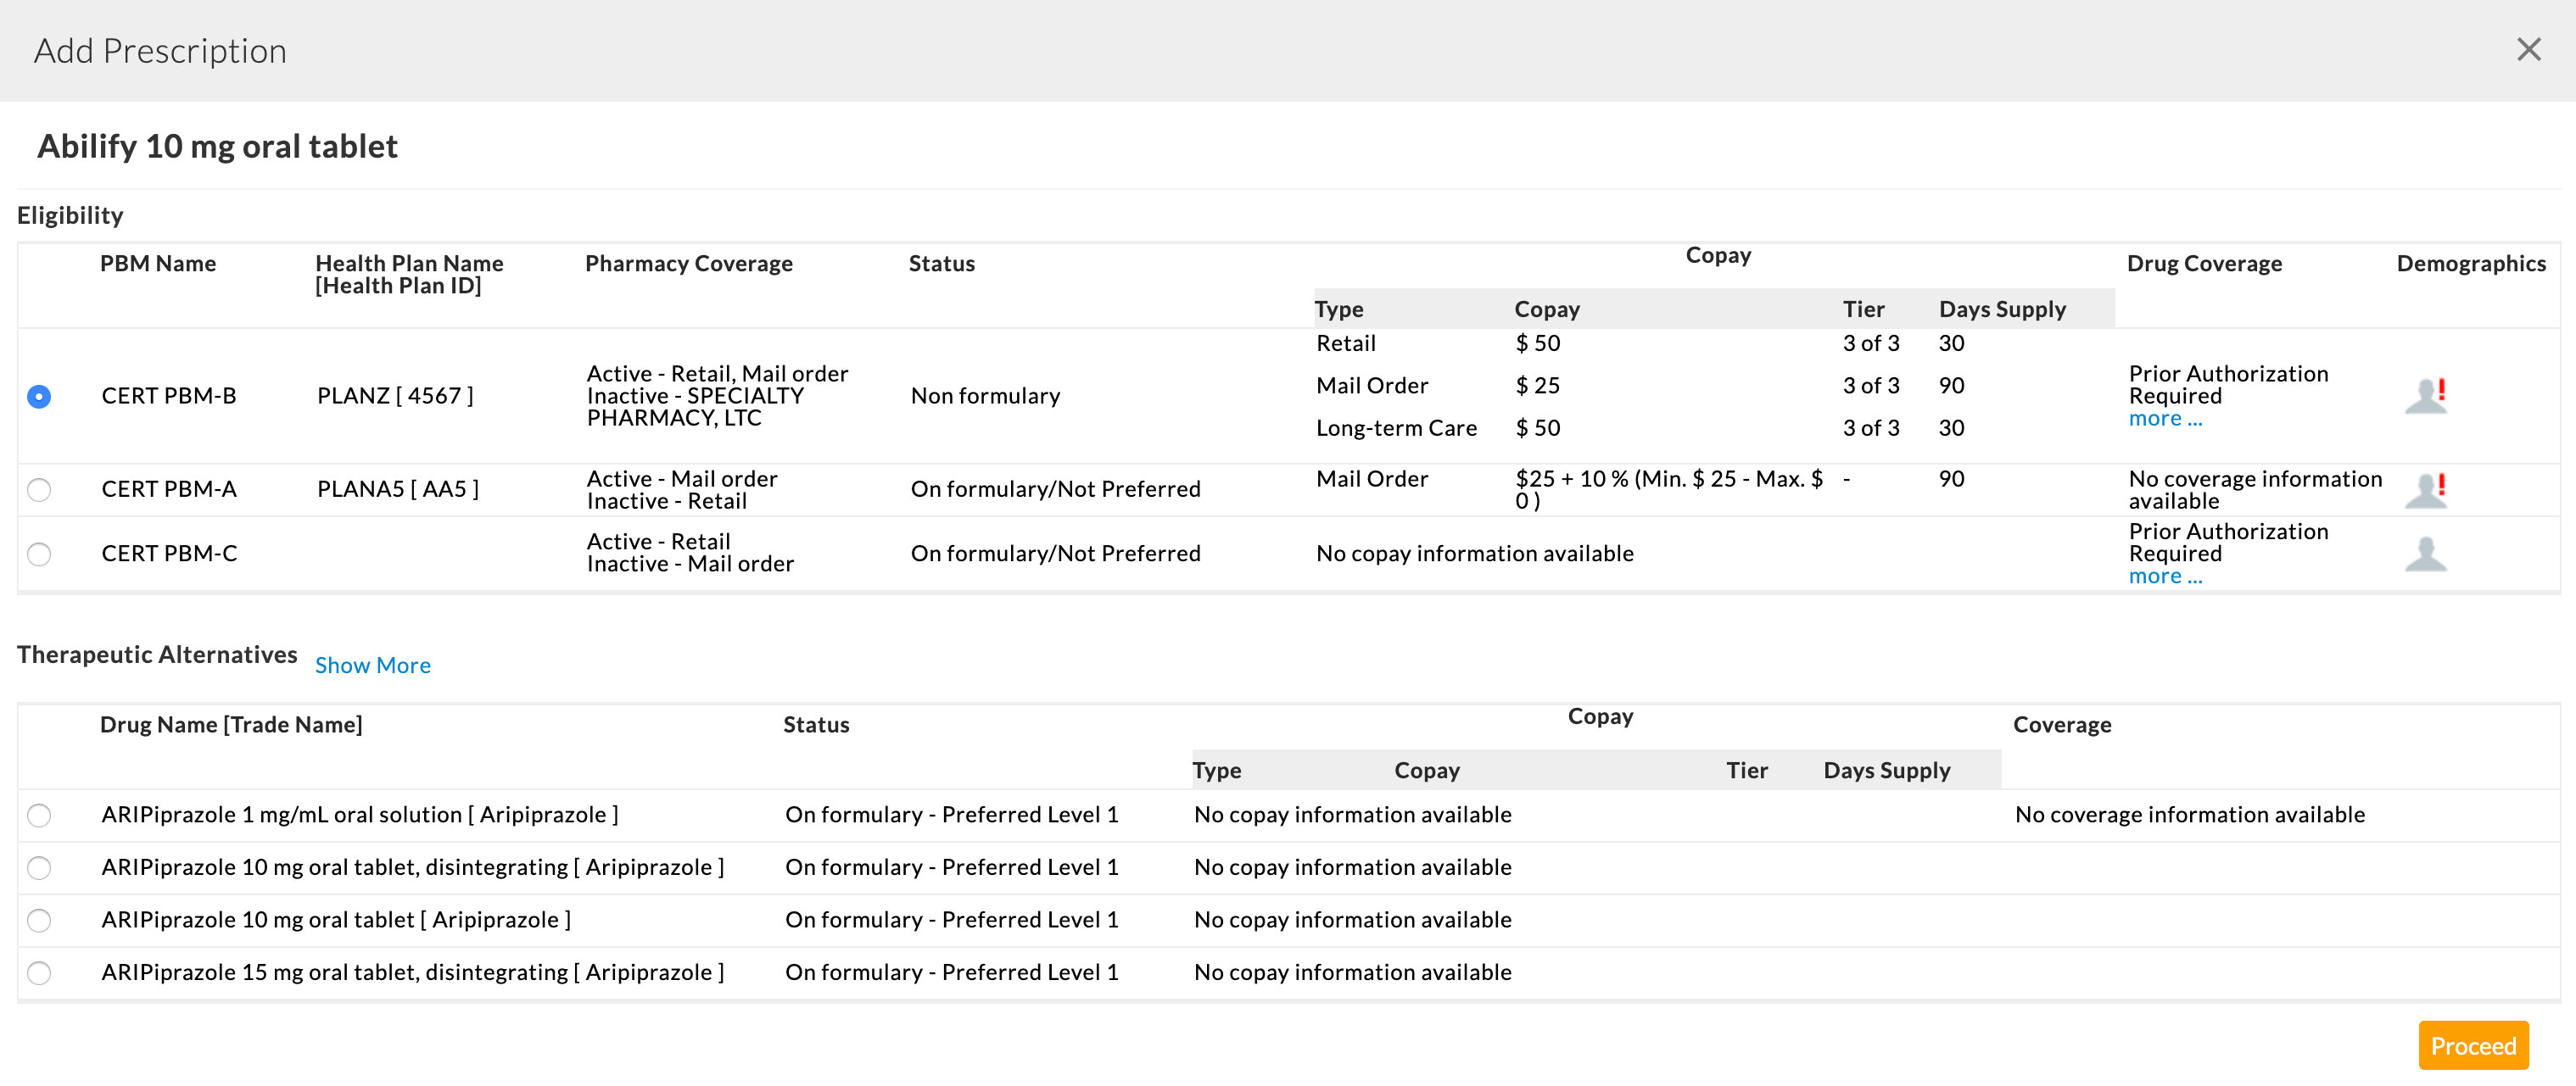This screenshot has height=1086, width=2576.
Task: Choose ARIPiprazole 10 mg oral tablet alternative
Action: click(x=39, y=920)
